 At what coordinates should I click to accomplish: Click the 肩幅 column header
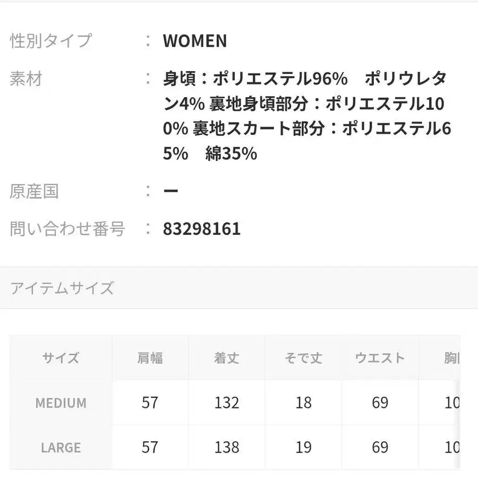(150, 357)
